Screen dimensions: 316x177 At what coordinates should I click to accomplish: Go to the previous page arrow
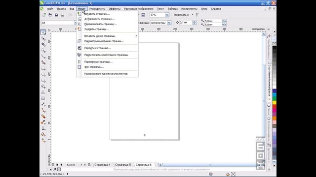[61, 165]
